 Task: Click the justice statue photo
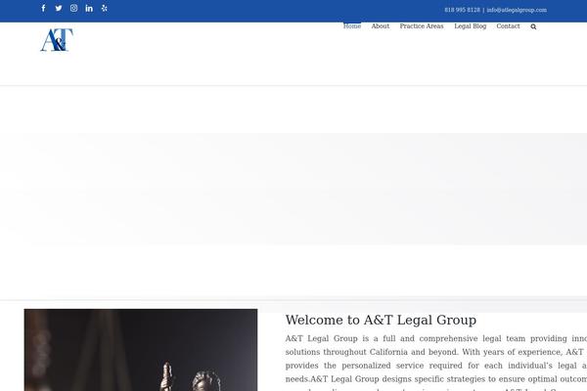tap(141, 350)
